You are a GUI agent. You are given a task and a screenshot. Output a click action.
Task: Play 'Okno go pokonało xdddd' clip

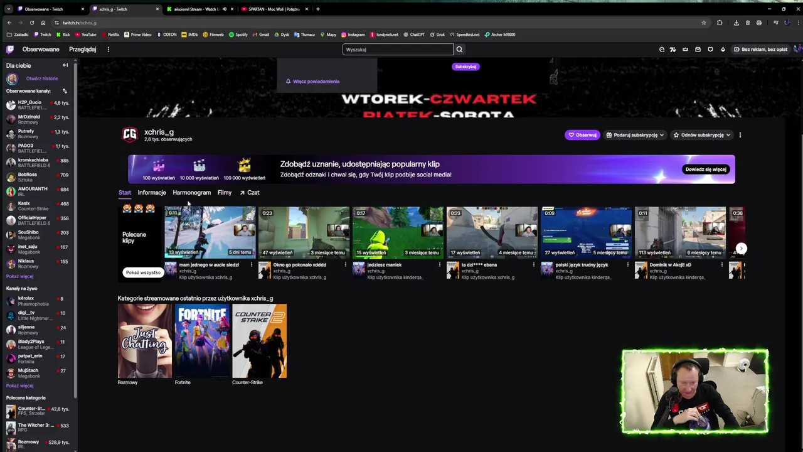point(304,232)
